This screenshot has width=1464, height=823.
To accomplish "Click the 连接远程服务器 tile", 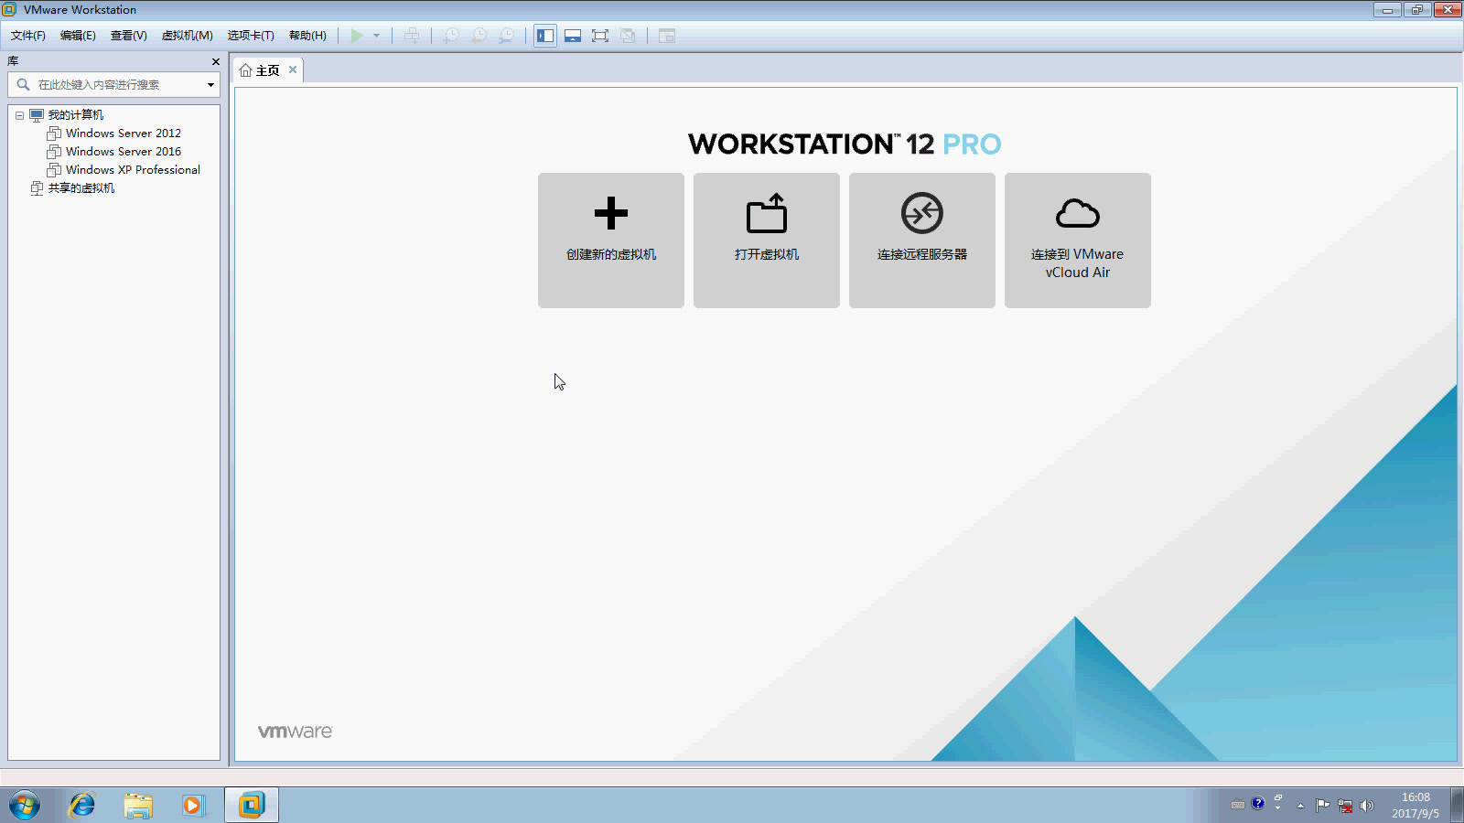I will (922, 240).
